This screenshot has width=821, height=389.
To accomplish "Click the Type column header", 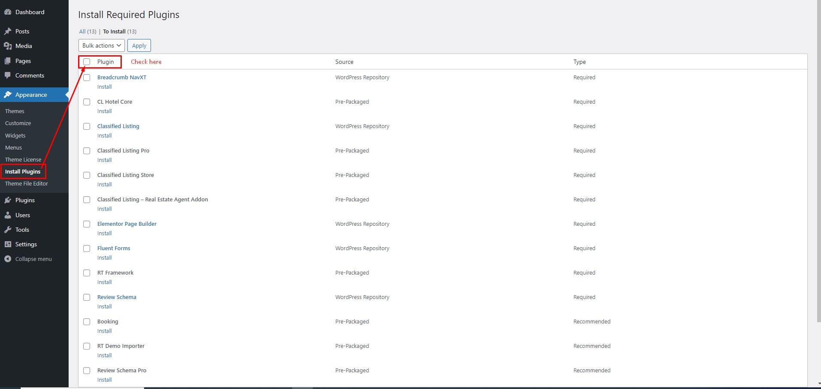I will [580, 62].
